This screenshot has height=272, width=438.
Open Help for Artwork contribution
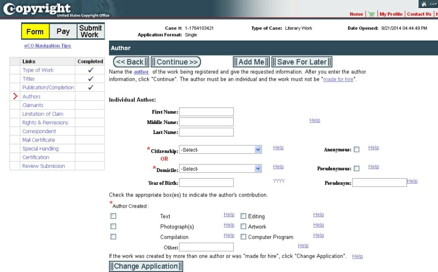point(318,225)
